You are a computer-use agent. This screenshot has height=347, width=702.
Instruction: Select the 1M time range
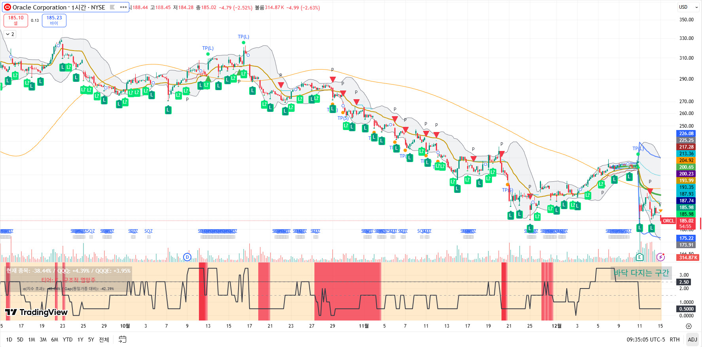pos(32,339)
